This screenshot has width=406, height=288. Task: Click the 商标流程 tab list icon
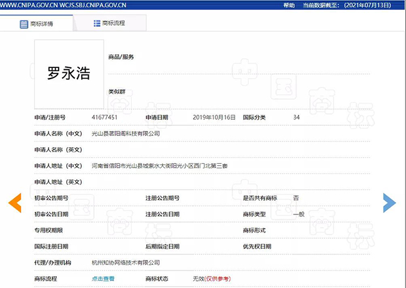point(97,23)
